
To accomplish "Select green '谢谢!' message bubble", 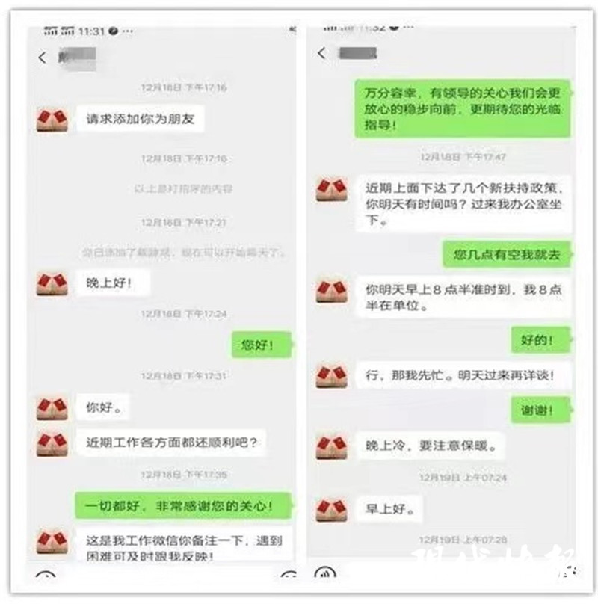I will 540,410.
